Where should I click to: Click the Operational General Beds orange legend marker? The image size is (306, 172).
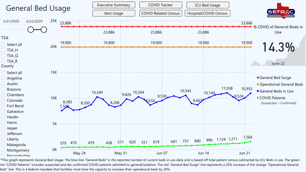pyautogui.click(x=257, y=84)
